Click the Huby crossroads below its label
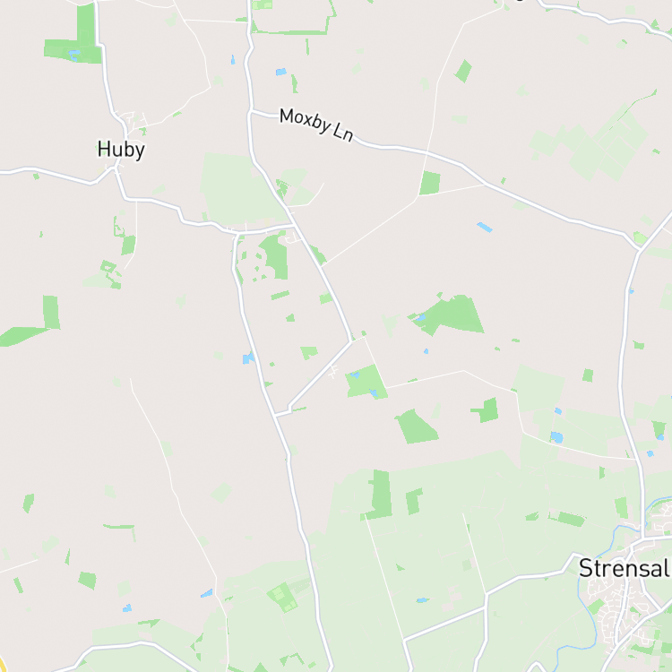 point(116,168)
